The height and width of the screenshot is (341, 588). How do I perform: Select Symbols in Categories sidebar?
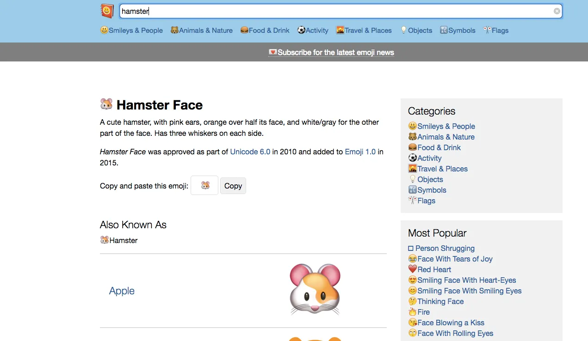(427, 190)
